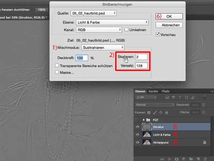Select the Struktur layer thumbnail

click(147, 127)
